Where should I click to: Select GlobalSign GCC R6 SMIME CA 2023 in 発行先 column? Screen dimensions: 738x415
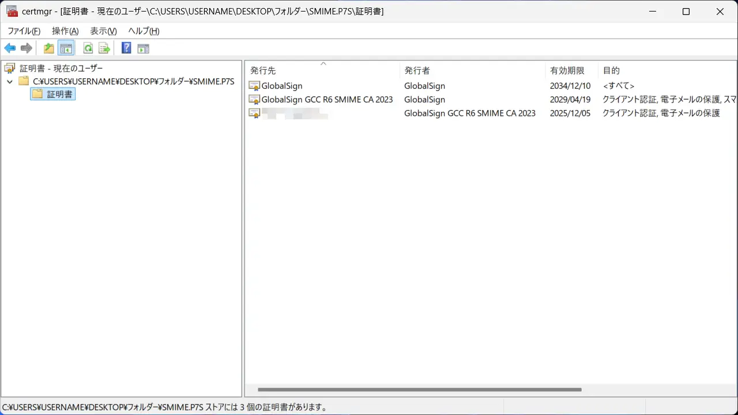(x=327, y=100)
